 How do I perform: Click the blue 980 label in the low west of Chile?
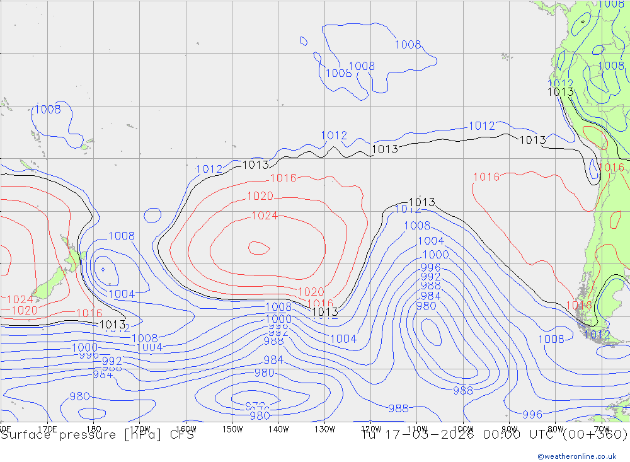pyautogui.click(x=427, y=306)
